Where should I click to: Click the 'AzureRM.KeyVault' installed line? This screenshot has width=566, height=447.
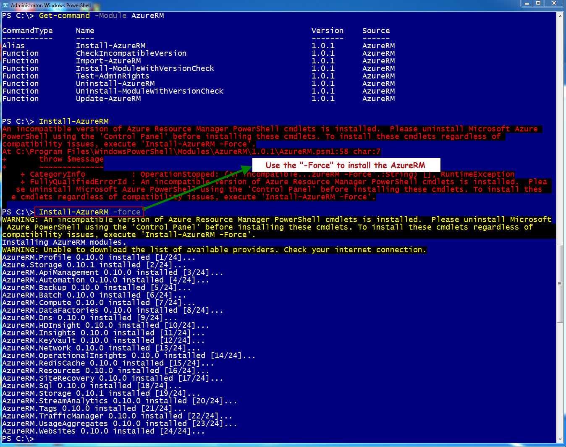(x=103, y=340)
